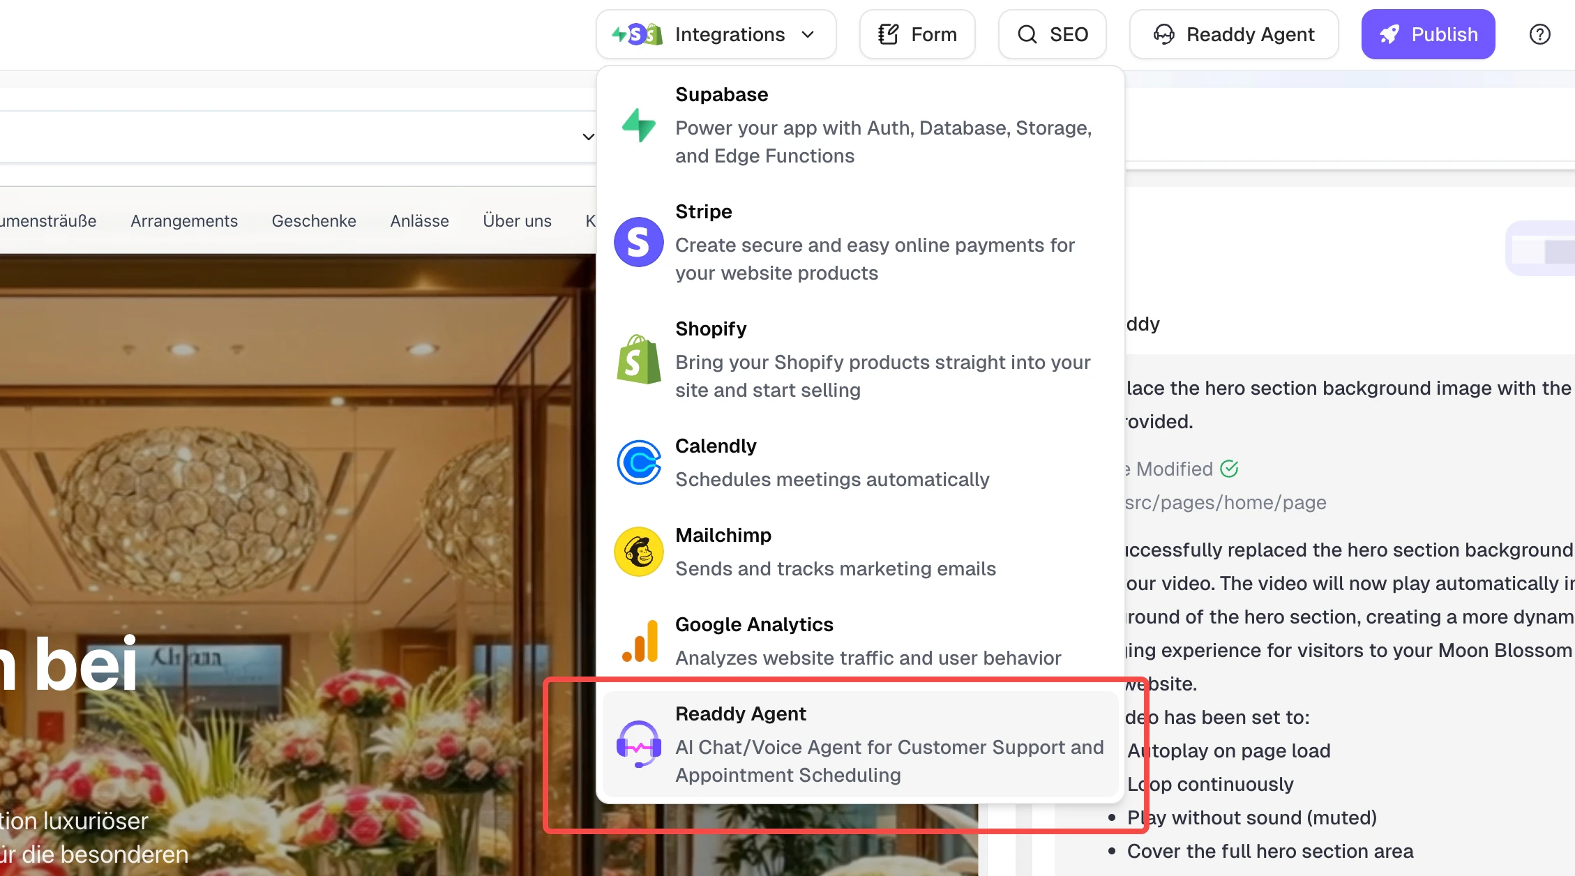Open the help question mark icon
1575x876 pixels.
[1539, 33]
